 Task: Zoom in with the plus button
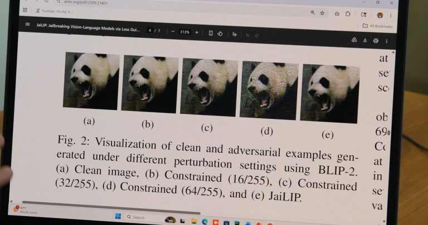tap(197, 32)
